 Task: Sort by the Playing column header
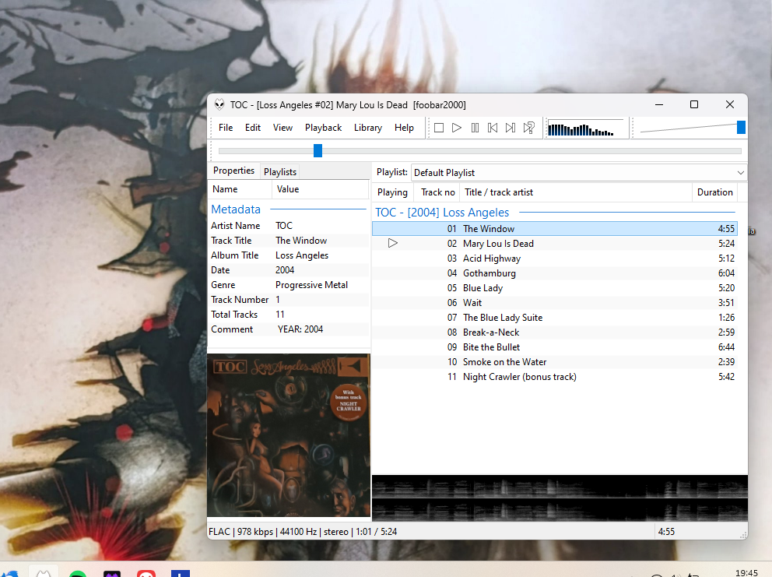392,192
